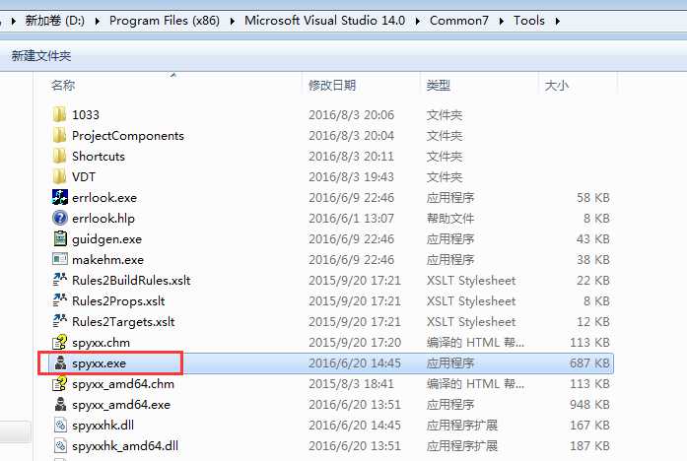The image size is (687, 461).
Task: Expand the dropdown arrow after Tools
Action: tap(557, 21)
